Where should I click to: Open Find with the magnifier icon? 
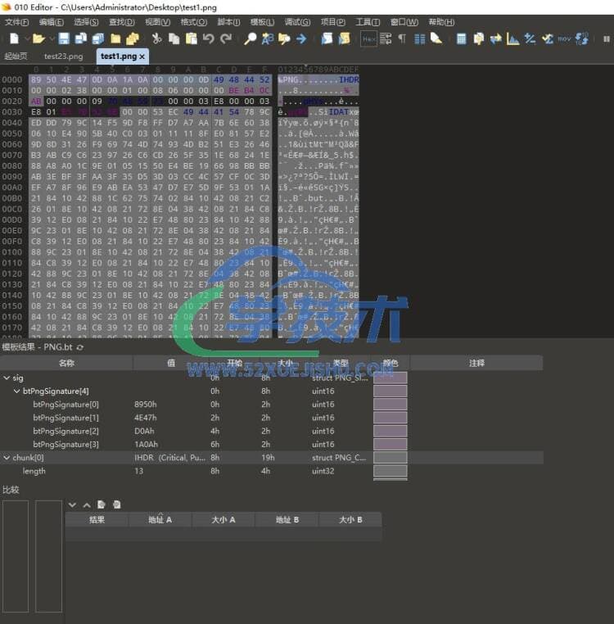pyautogui.click(x=251, y=38)
